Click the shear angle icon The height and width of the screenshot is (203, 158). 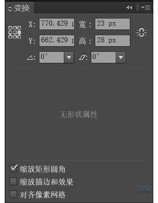(83, 57)
